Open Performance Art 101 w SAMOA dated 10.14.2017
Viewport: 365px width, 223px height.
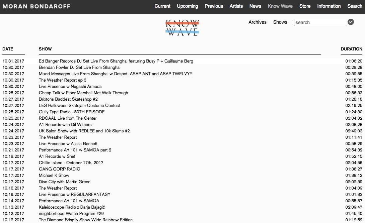(x=69, y=201)
